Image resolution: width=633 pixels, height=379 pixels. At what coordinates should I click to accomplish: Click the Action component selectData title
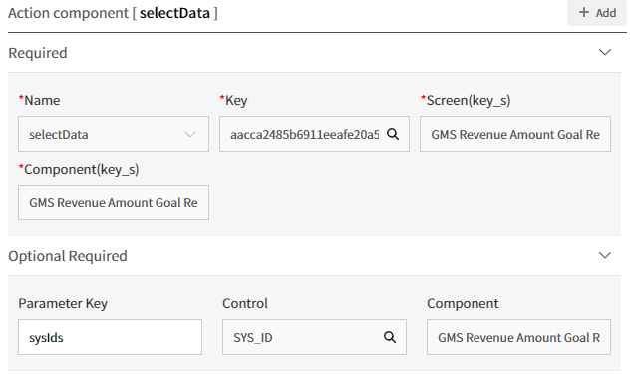113,13
